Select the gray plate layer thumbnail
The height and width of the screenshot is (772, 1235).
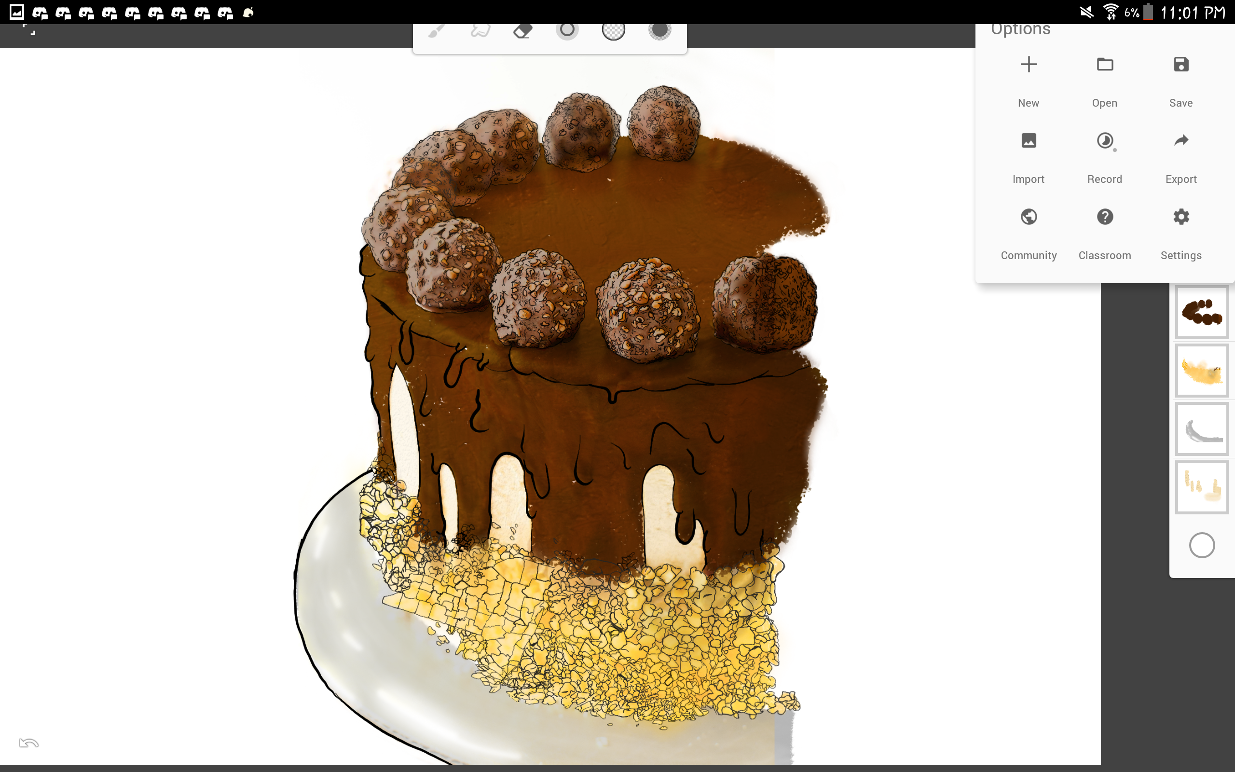1201,429
